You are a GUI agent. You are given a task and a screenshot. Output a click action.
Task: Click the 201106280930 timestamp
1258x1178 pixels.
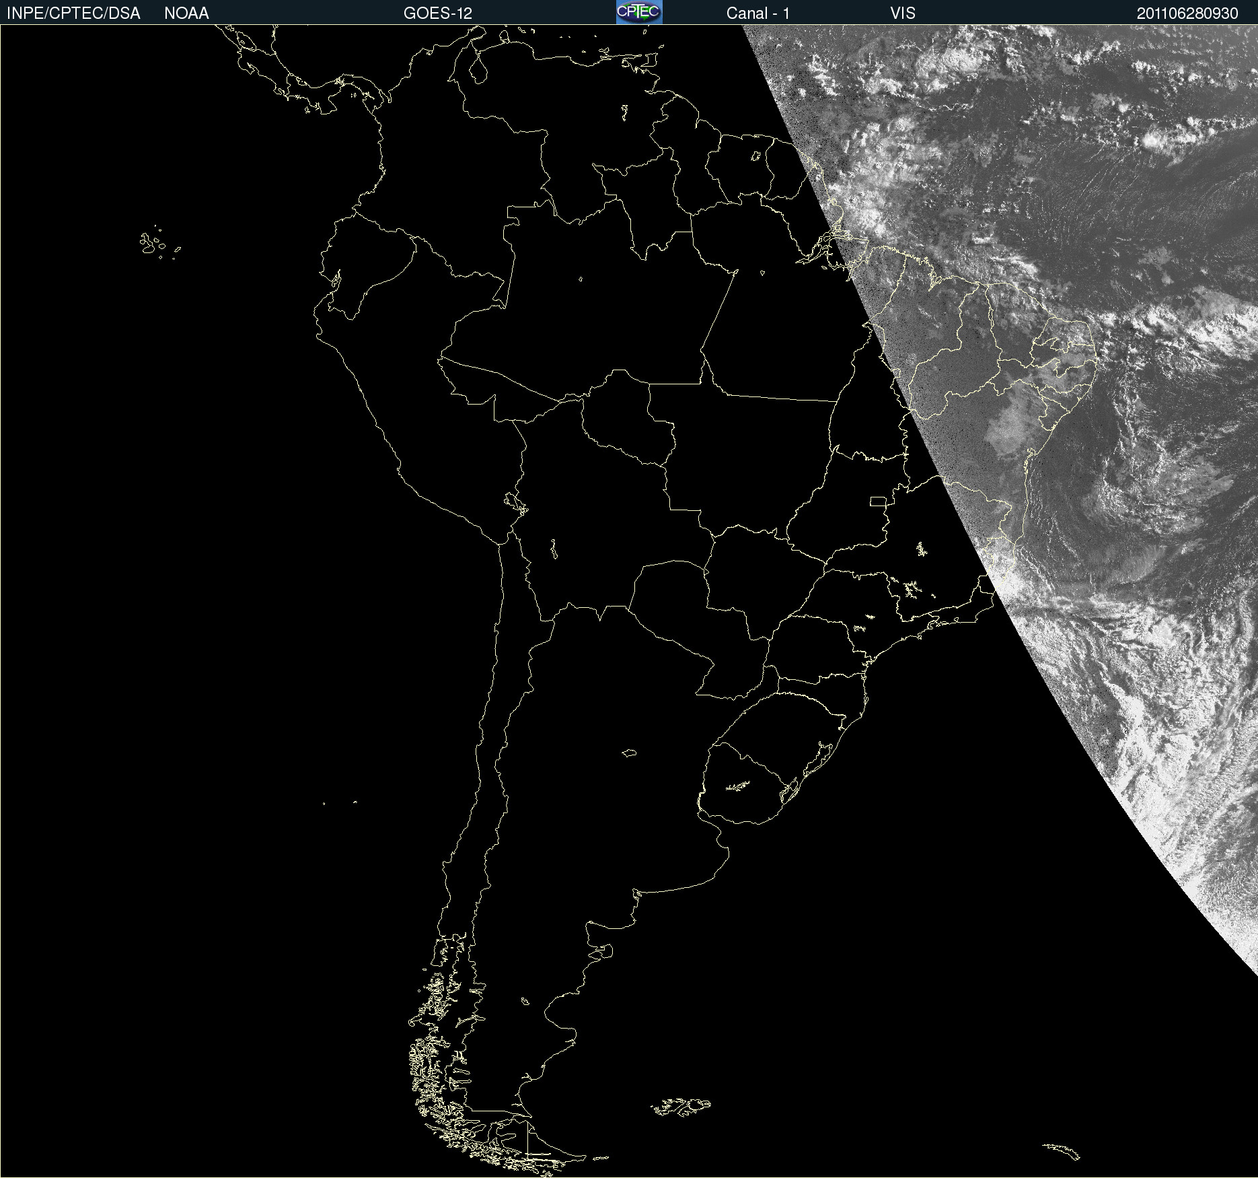(x=1187, y=13)
